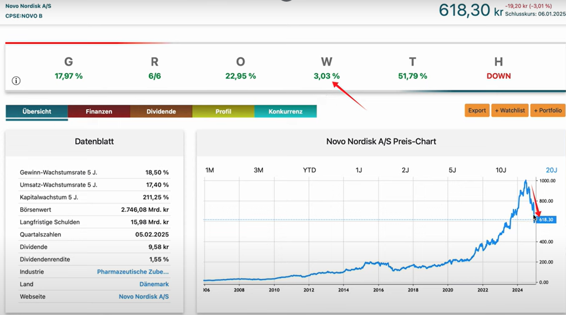Open the Finanzen tab
Image resolution: width=566 pixels, height=315 pixels.
point(99,111)
